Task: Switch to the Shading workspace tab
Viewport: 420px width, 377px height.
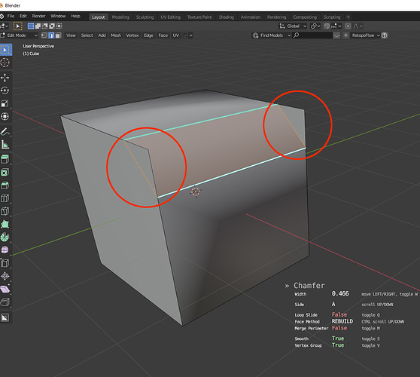Action: pos(227,17)
